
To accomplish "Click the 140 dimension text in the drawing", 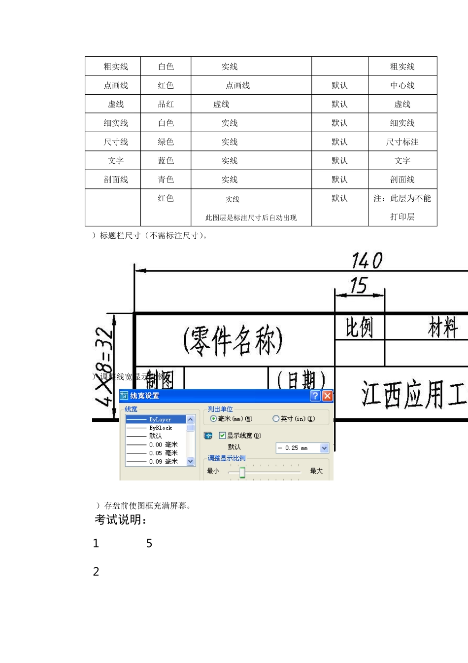I will (367, 260).
